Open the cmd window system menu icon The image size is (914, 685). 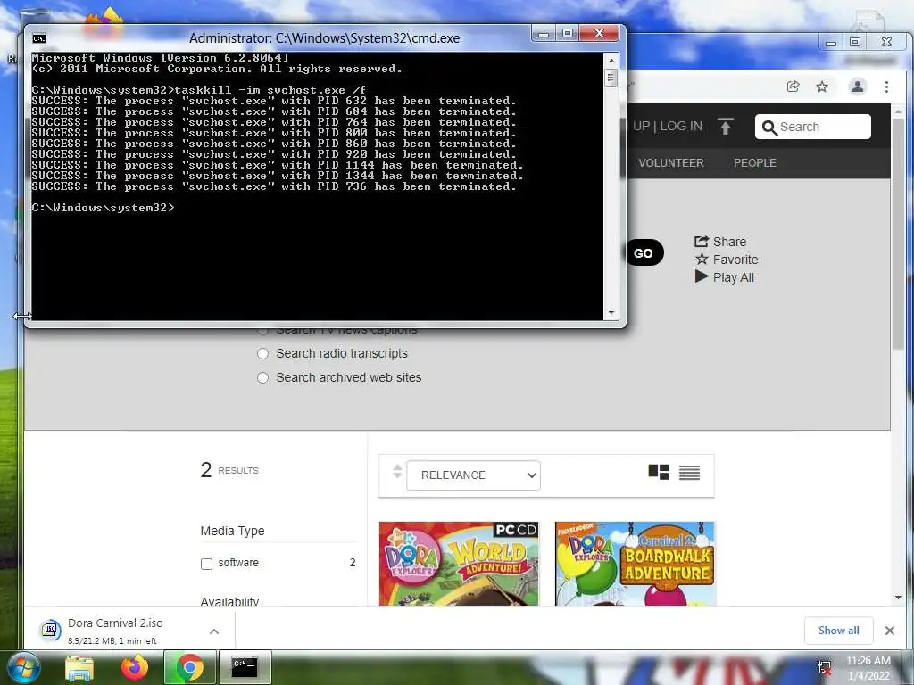click(39, 38)
